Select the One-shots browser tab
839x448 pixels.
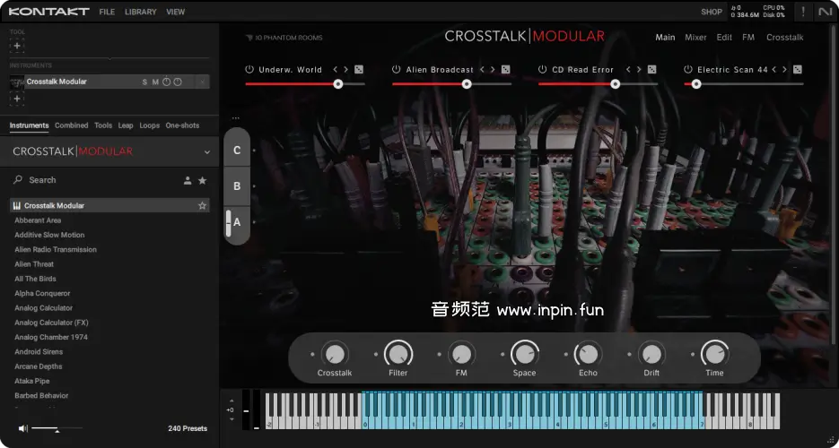pyautogui.click(x=182, y=125)
